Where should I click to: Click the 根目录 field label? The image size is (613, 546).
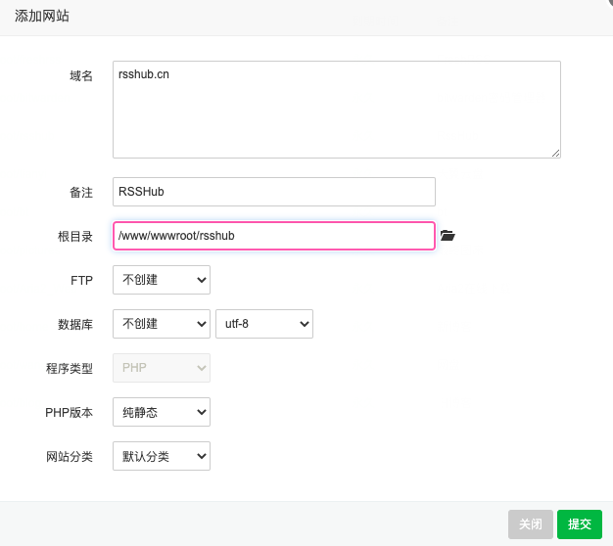pyautogui.click(x=75, y=237)
